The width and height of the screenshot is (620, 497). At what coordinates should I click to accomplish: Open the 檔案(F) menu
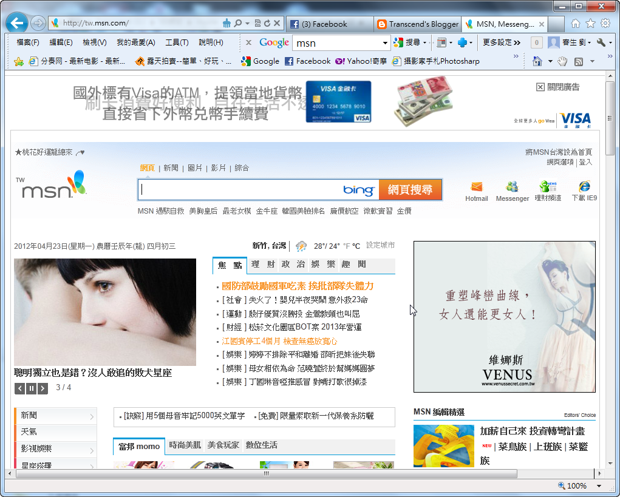point(28,42)
